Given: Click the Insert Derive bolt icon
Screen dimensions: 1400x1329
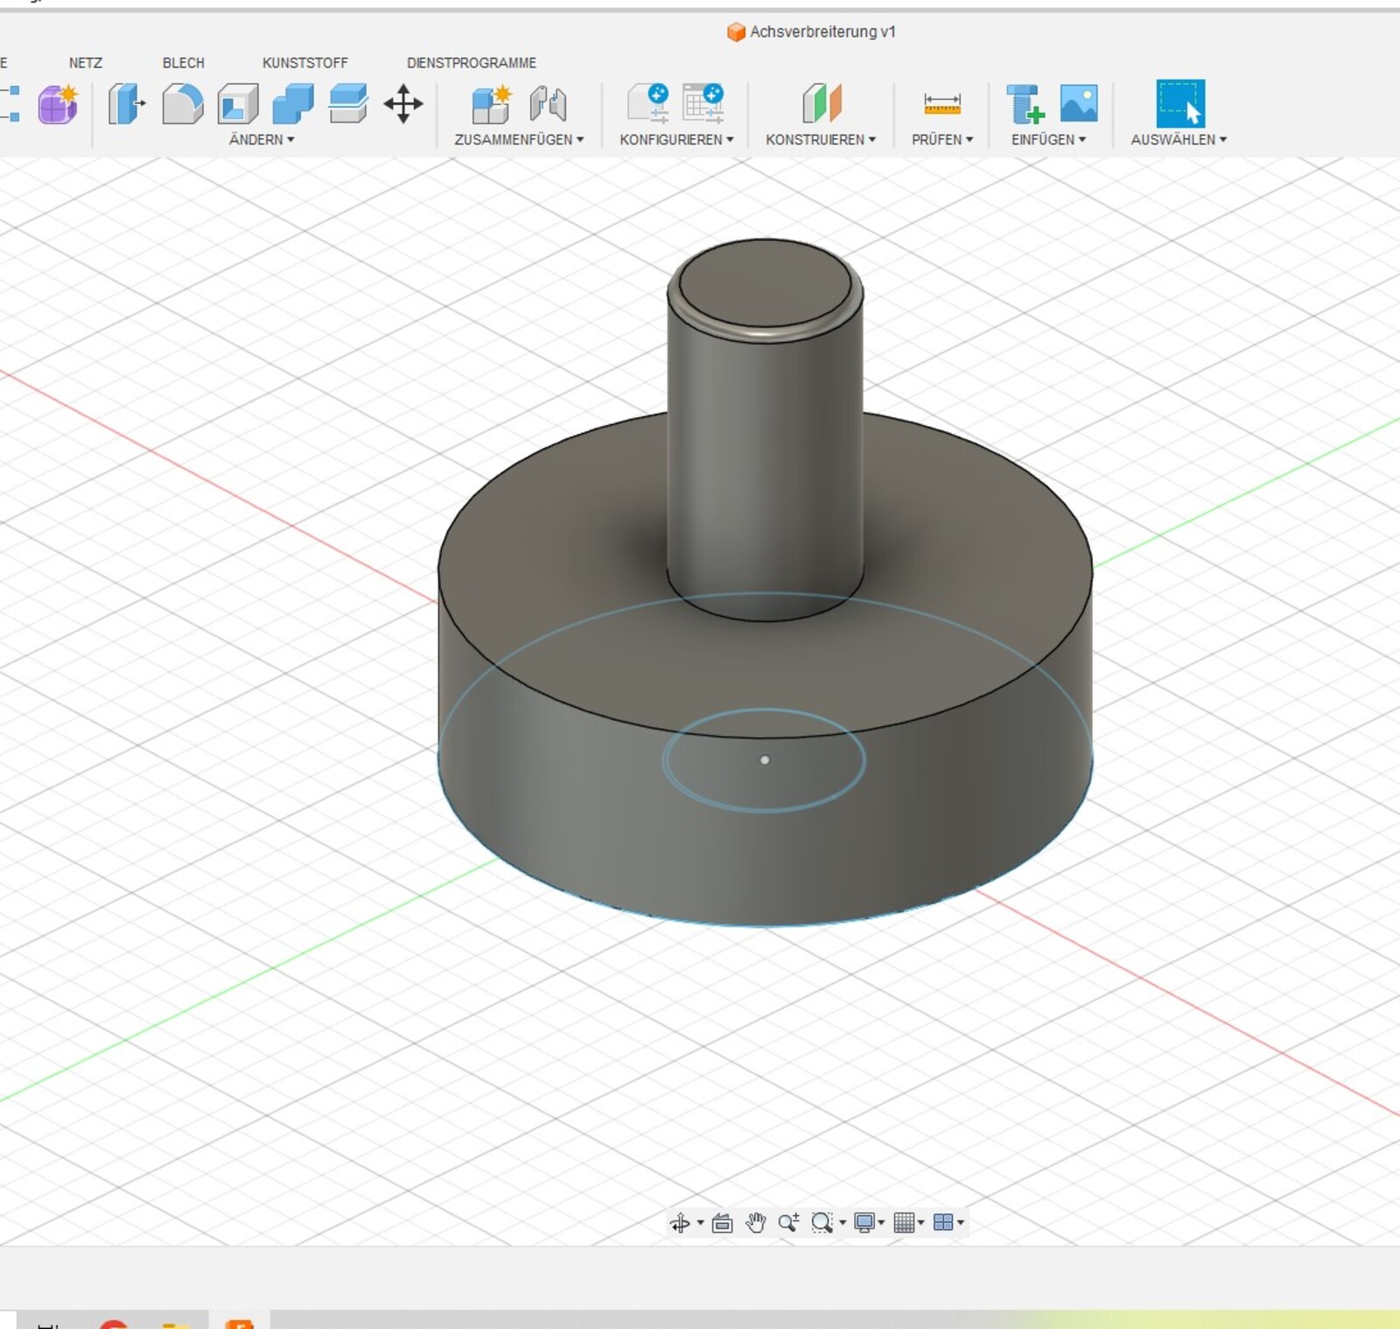Looking at the screenshot, I should click(x=1025, y=104).
